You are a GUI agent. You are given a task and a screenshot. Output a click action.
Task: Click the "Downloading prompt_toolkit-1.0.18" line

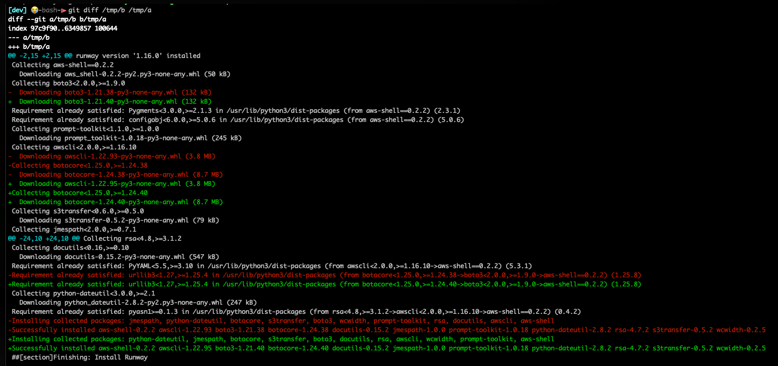click(131, 138)
